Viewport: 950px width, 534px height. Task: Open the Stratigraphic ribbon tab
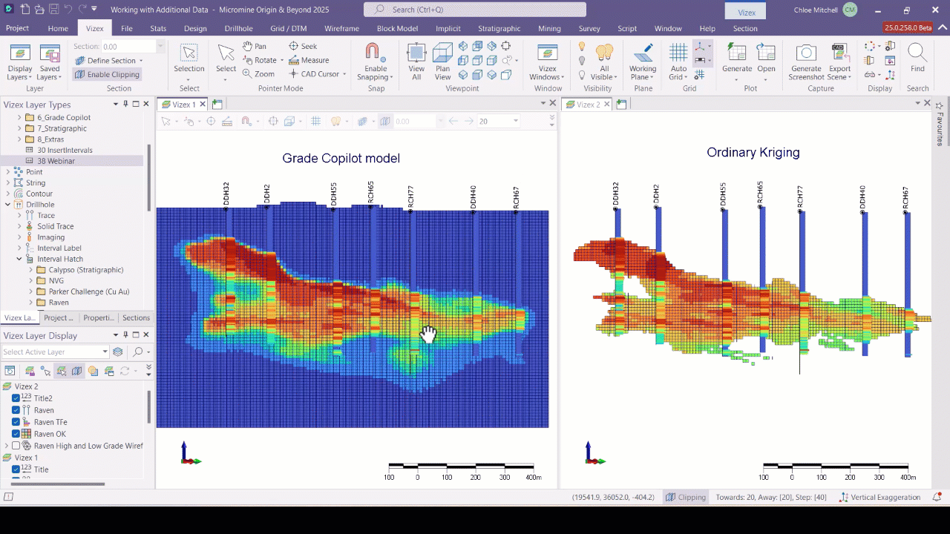pos(499,28)
